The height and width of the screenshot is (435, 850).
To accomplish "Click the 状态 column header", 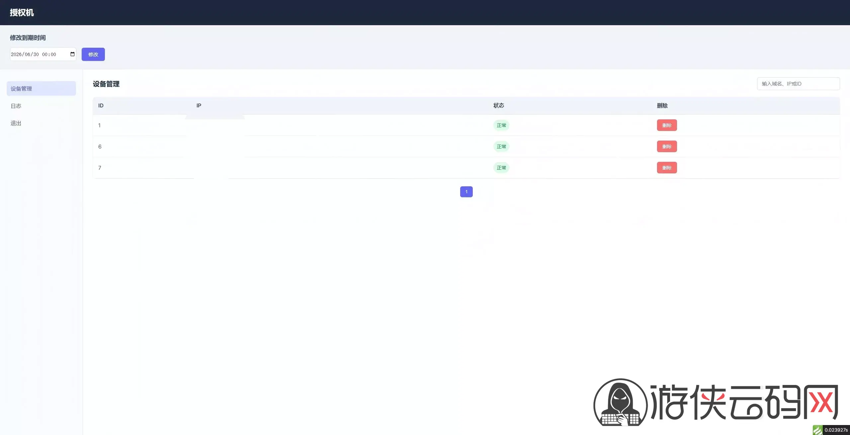I will (499, 105).
